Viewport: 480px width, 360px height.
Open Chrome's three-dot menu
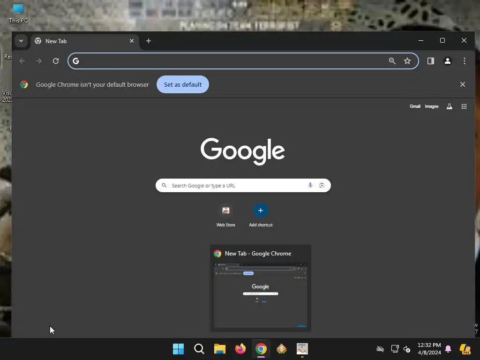465,61
